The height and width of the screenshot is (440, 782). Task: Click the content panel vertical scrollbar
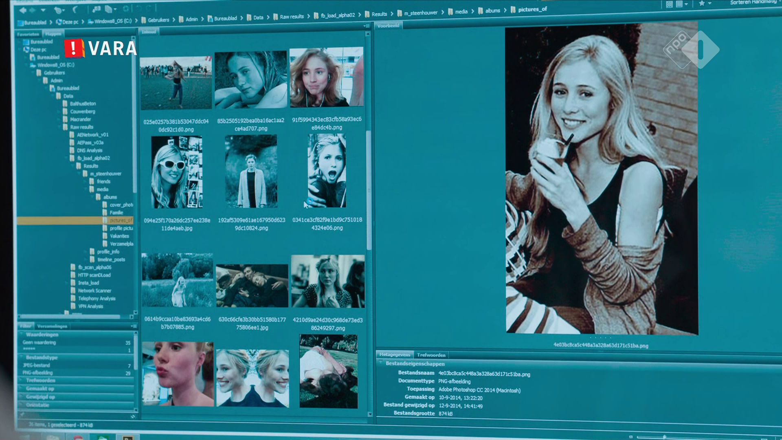click(369, 190)
